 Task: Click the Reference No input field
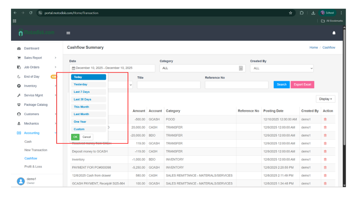[x=236, y=85]
